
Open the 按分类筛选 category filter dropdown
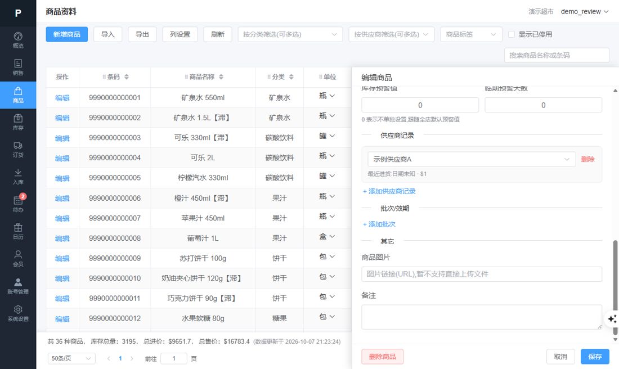[x=290, y=34]
